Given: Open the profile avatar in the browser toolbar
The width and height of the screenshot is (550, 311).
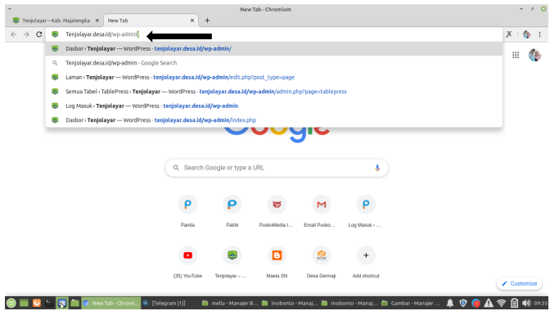Looking at the screenshot, I should [526, 34].
